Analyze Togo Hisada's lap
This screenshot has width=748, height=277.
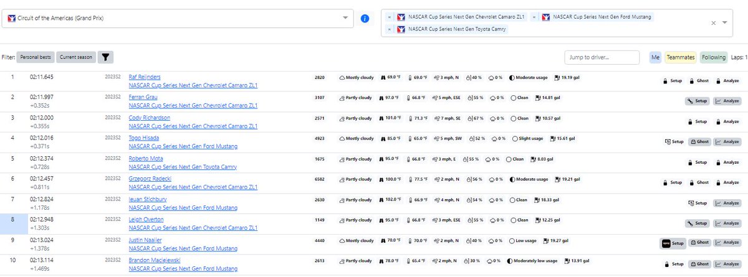727,141
